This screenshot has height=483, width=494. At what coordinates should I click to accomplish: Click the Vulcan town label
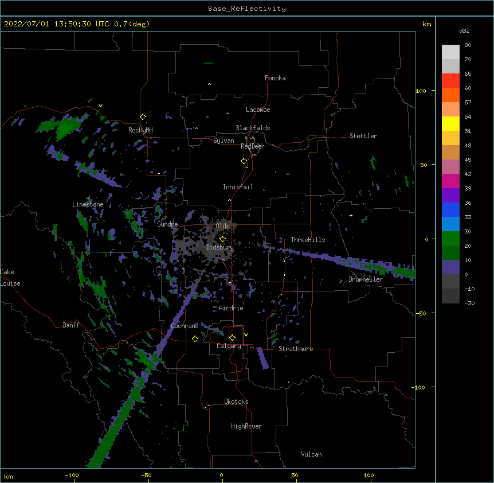point(311,454)
